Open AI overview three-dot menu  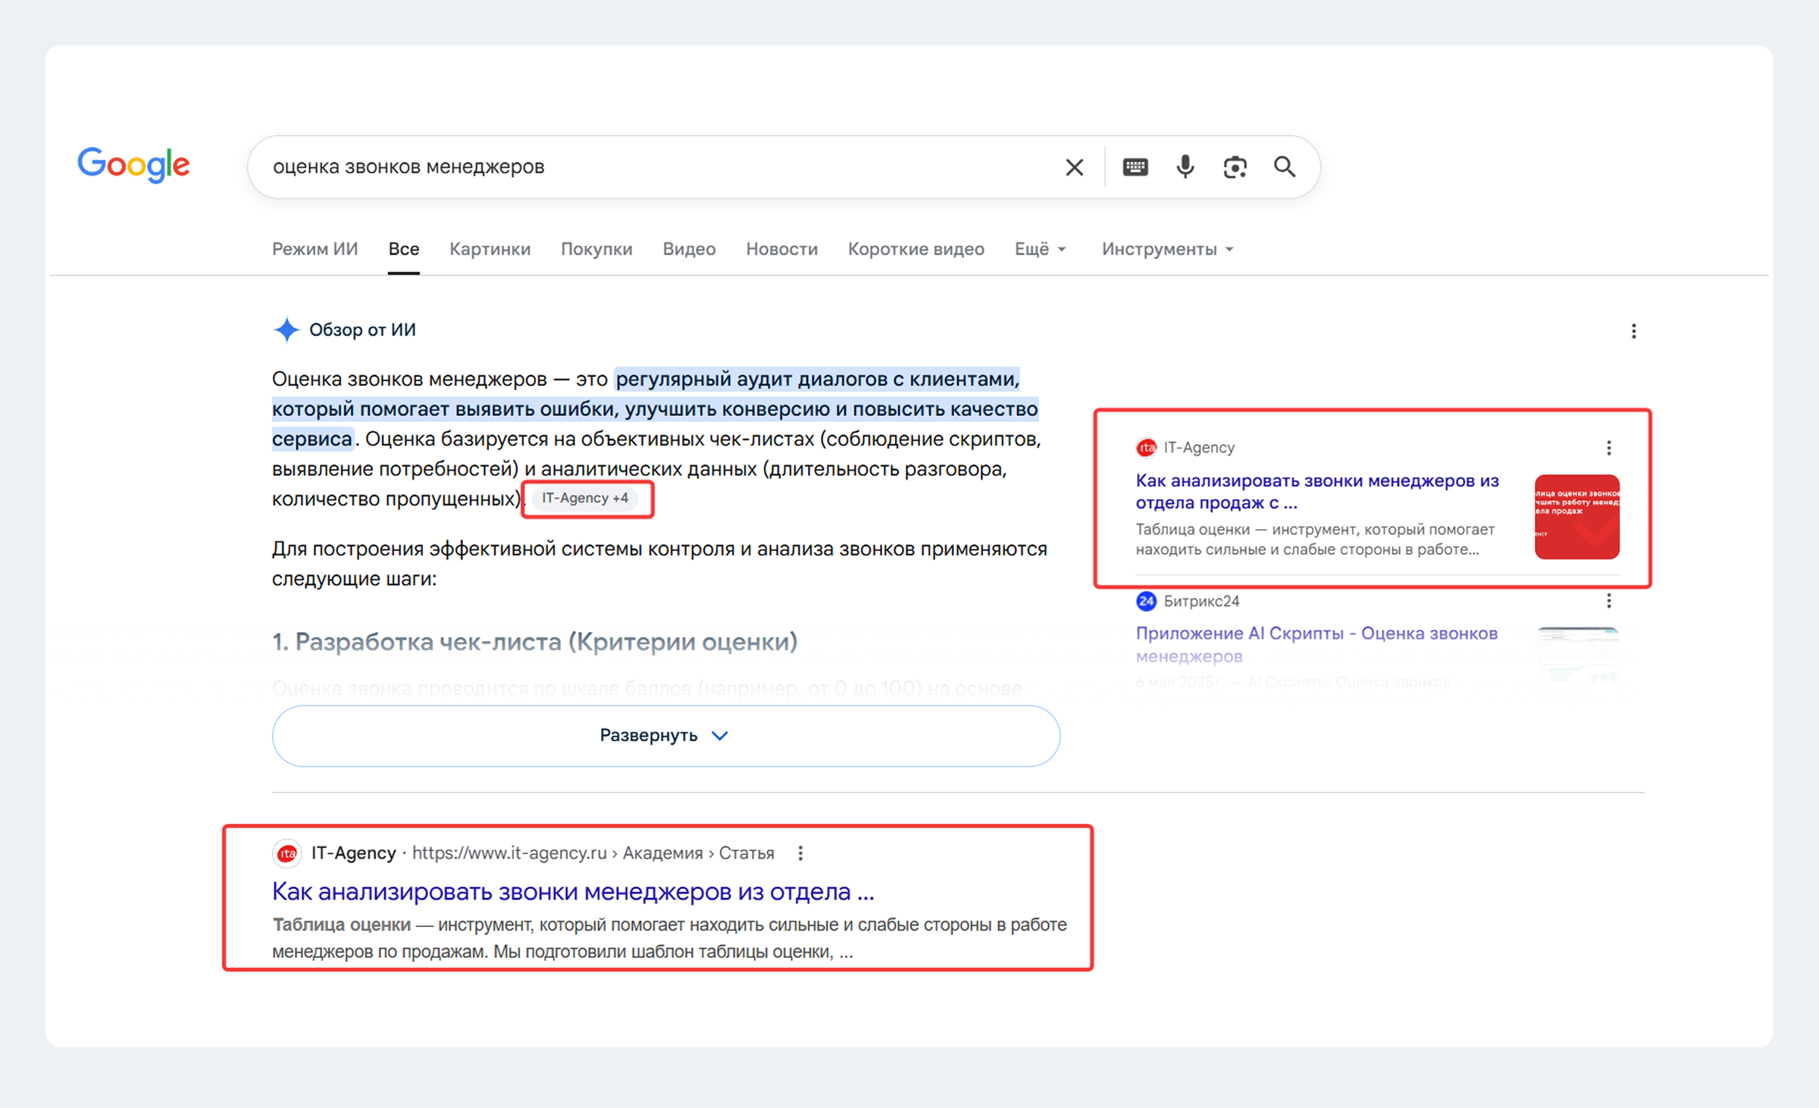click(x=1633, y=331)
